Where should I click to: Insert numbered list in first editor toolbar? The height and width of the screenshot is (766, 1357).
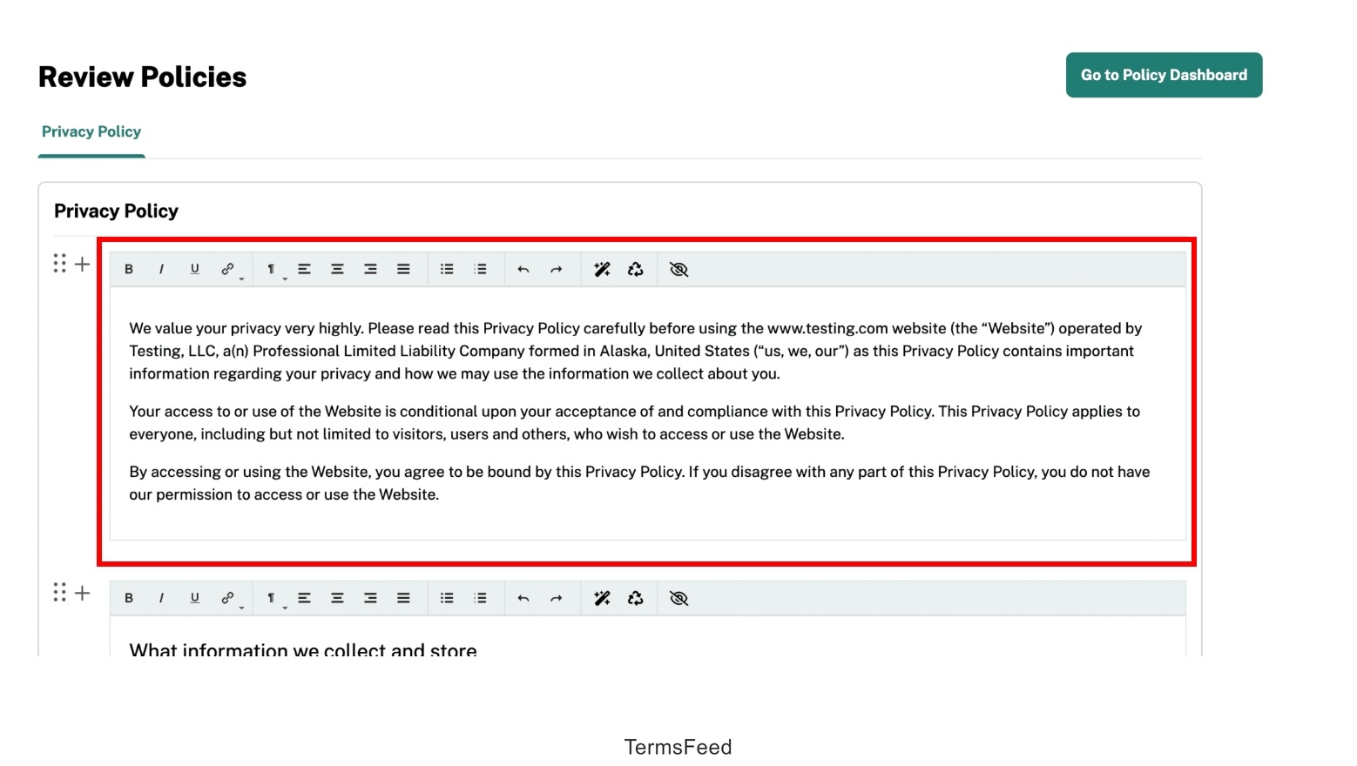click(x=480, y=269)
